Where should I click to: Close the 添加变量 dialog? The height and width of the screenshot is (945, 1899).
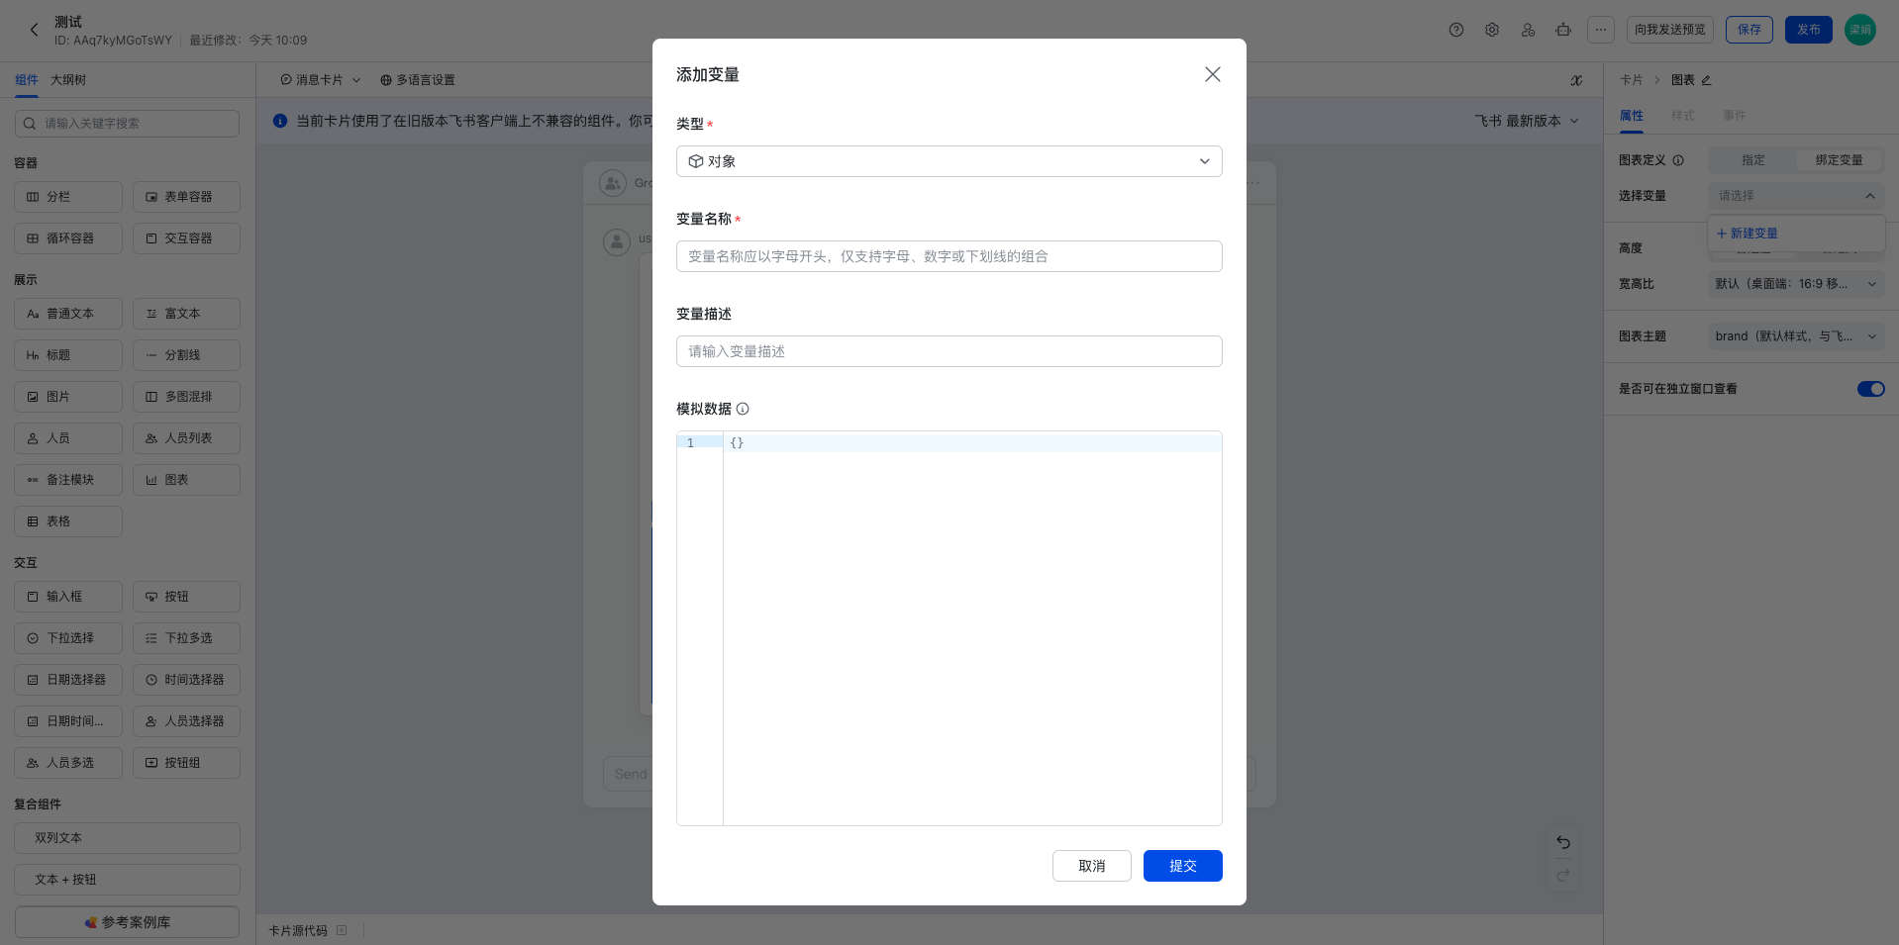(1212, 74)
